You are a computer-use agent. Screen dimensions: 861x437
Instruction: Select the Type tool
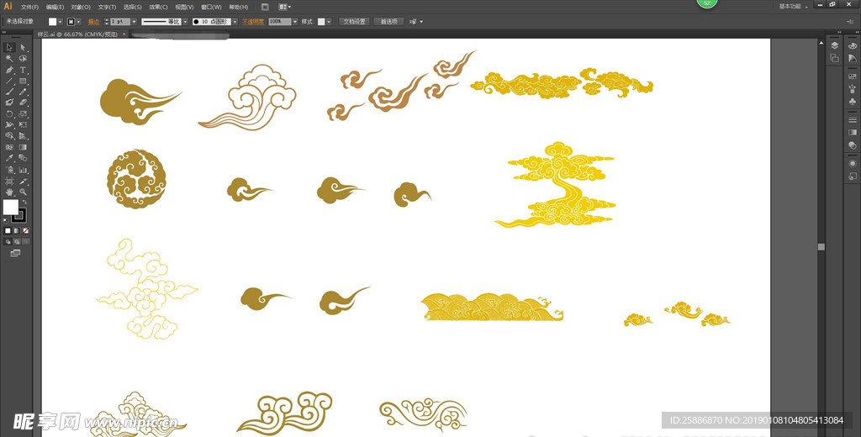[23, 71]
